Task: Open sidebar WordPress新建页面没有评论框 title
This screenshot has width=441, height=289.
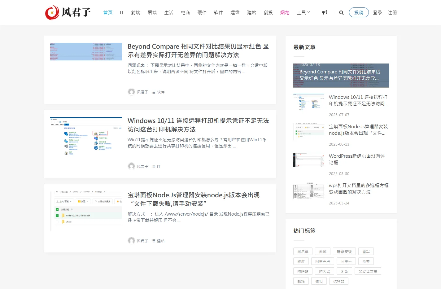Action: click(357, 159)
